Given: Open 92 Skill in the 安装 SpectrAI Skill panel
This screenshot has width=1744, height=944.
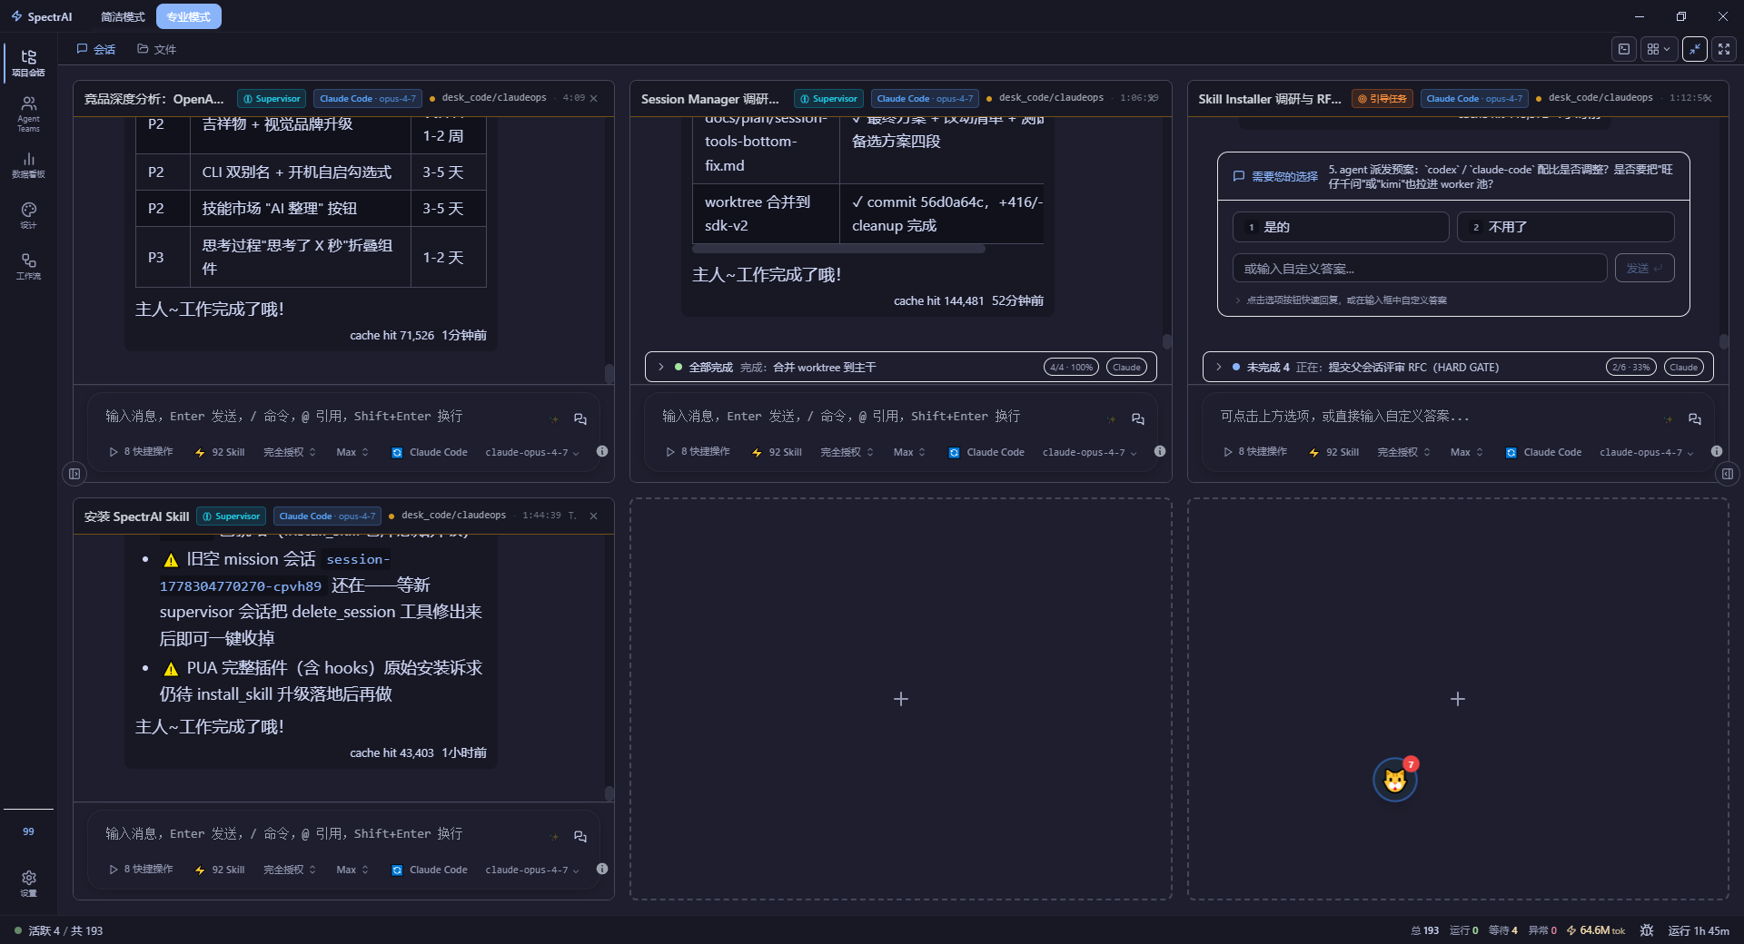Looking at the screenshot, I should [x=220, y=870].
